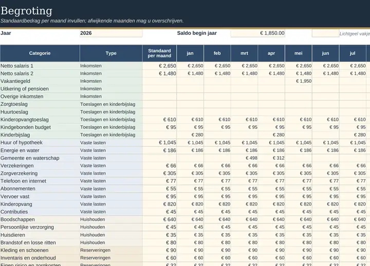Select the Reserveringen type for Kleding en schoenen

coord(111,250)
